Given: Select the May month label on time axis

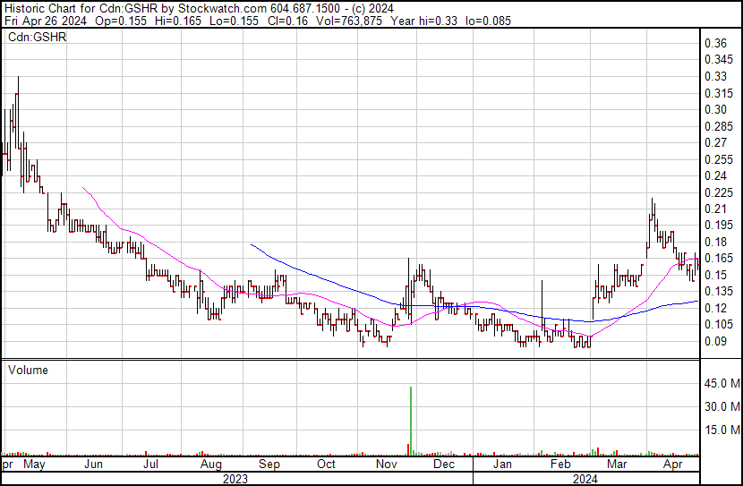Looking at the screenshot, I should (x=33, y=465).
